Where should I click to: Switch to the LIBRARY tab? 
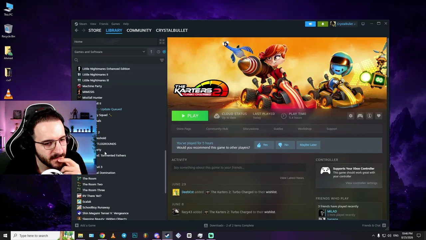click(114, 30)
